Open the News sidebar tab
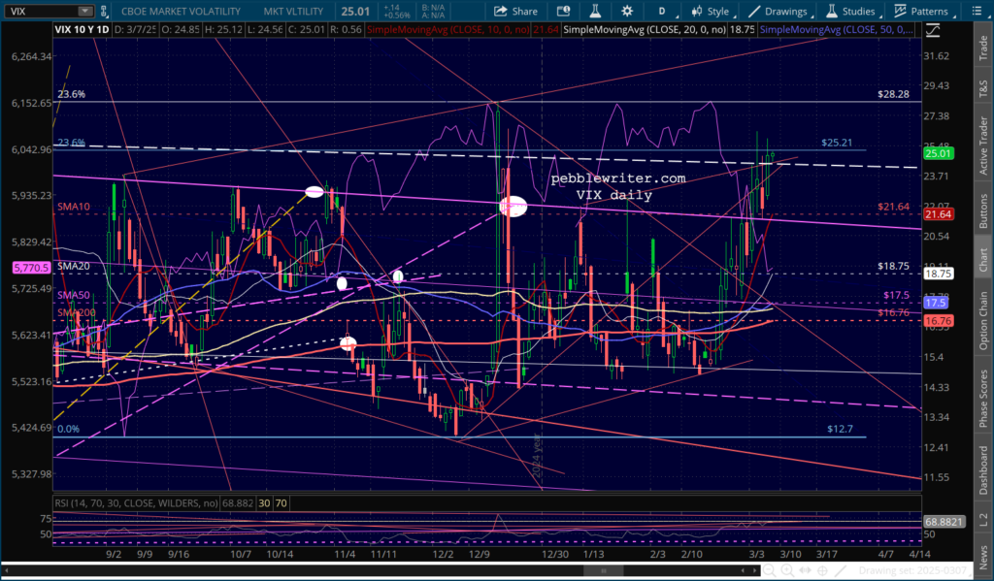Viewport: 994px width, 581px height. (x=983, y=556)
